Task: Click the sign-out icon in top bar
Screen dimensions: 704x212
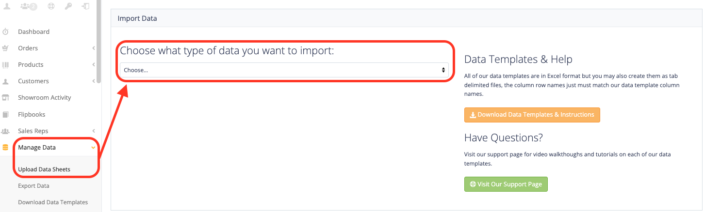Action: 85,6
